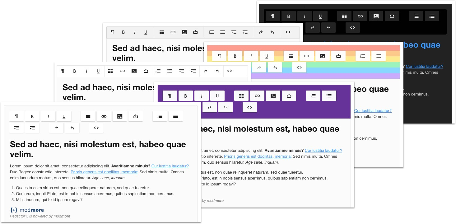The height and width of the screenshot is (224, 456).
Task: Click the modmore logo in the bottom-left editor
Action: click(27, 210)
